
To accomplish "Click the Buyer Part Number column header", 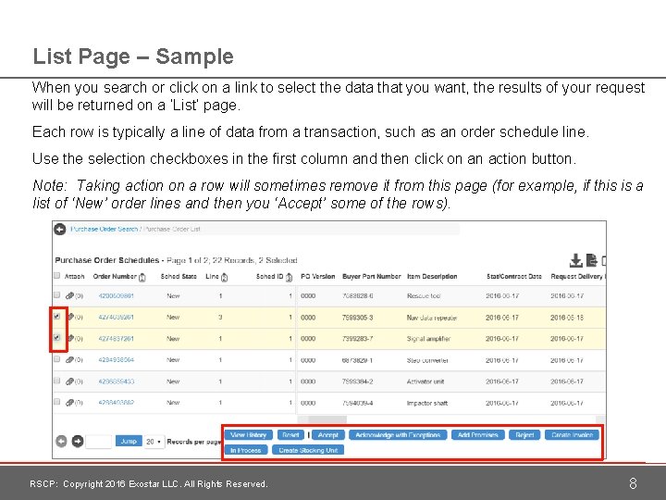I will point(371,276).
